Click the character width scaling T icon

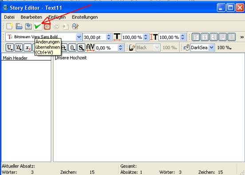[117, 37]
